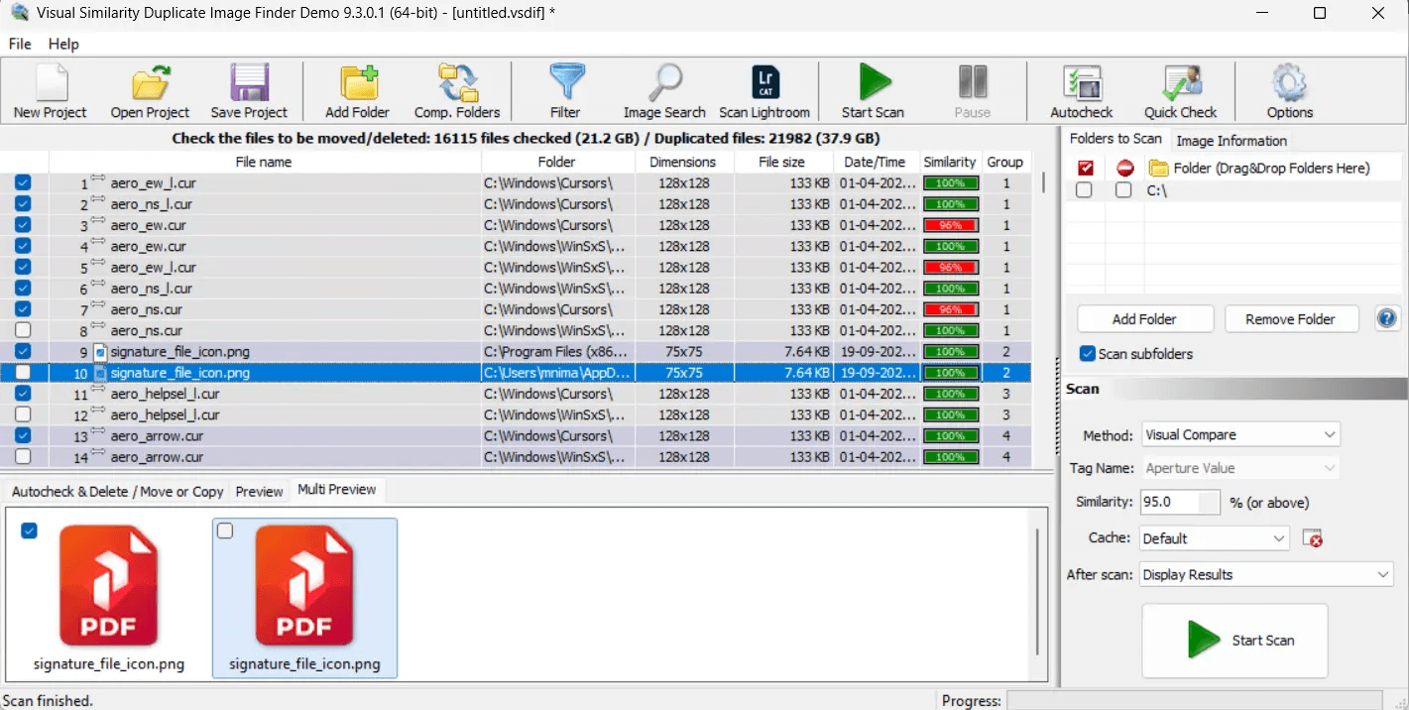Expand the Method dropdown

[x=1239, y=434]
